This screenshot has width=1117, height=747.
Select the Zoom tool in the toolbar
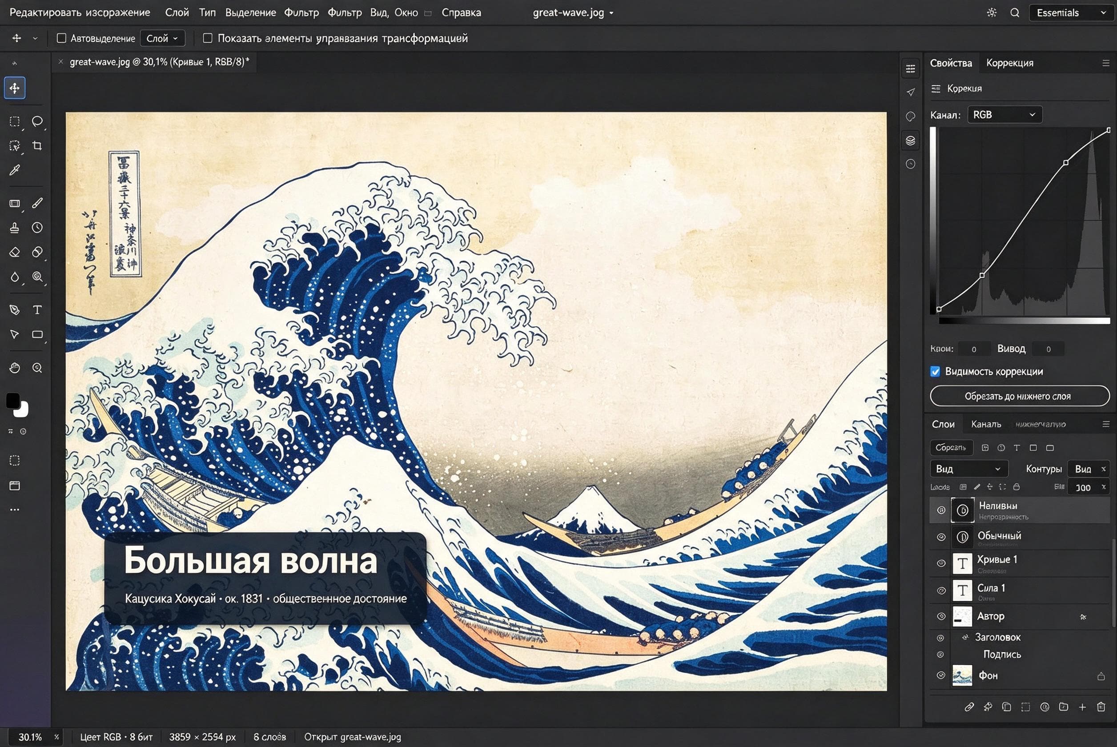(x=37, y=368)
